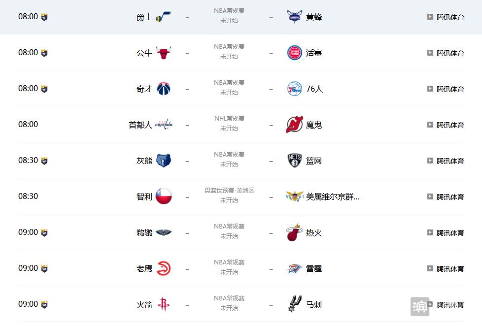The width and height of the screenshot is (482, 326).
Task: Click the Charlotte Hornets logo
Action: click(295, 17)
